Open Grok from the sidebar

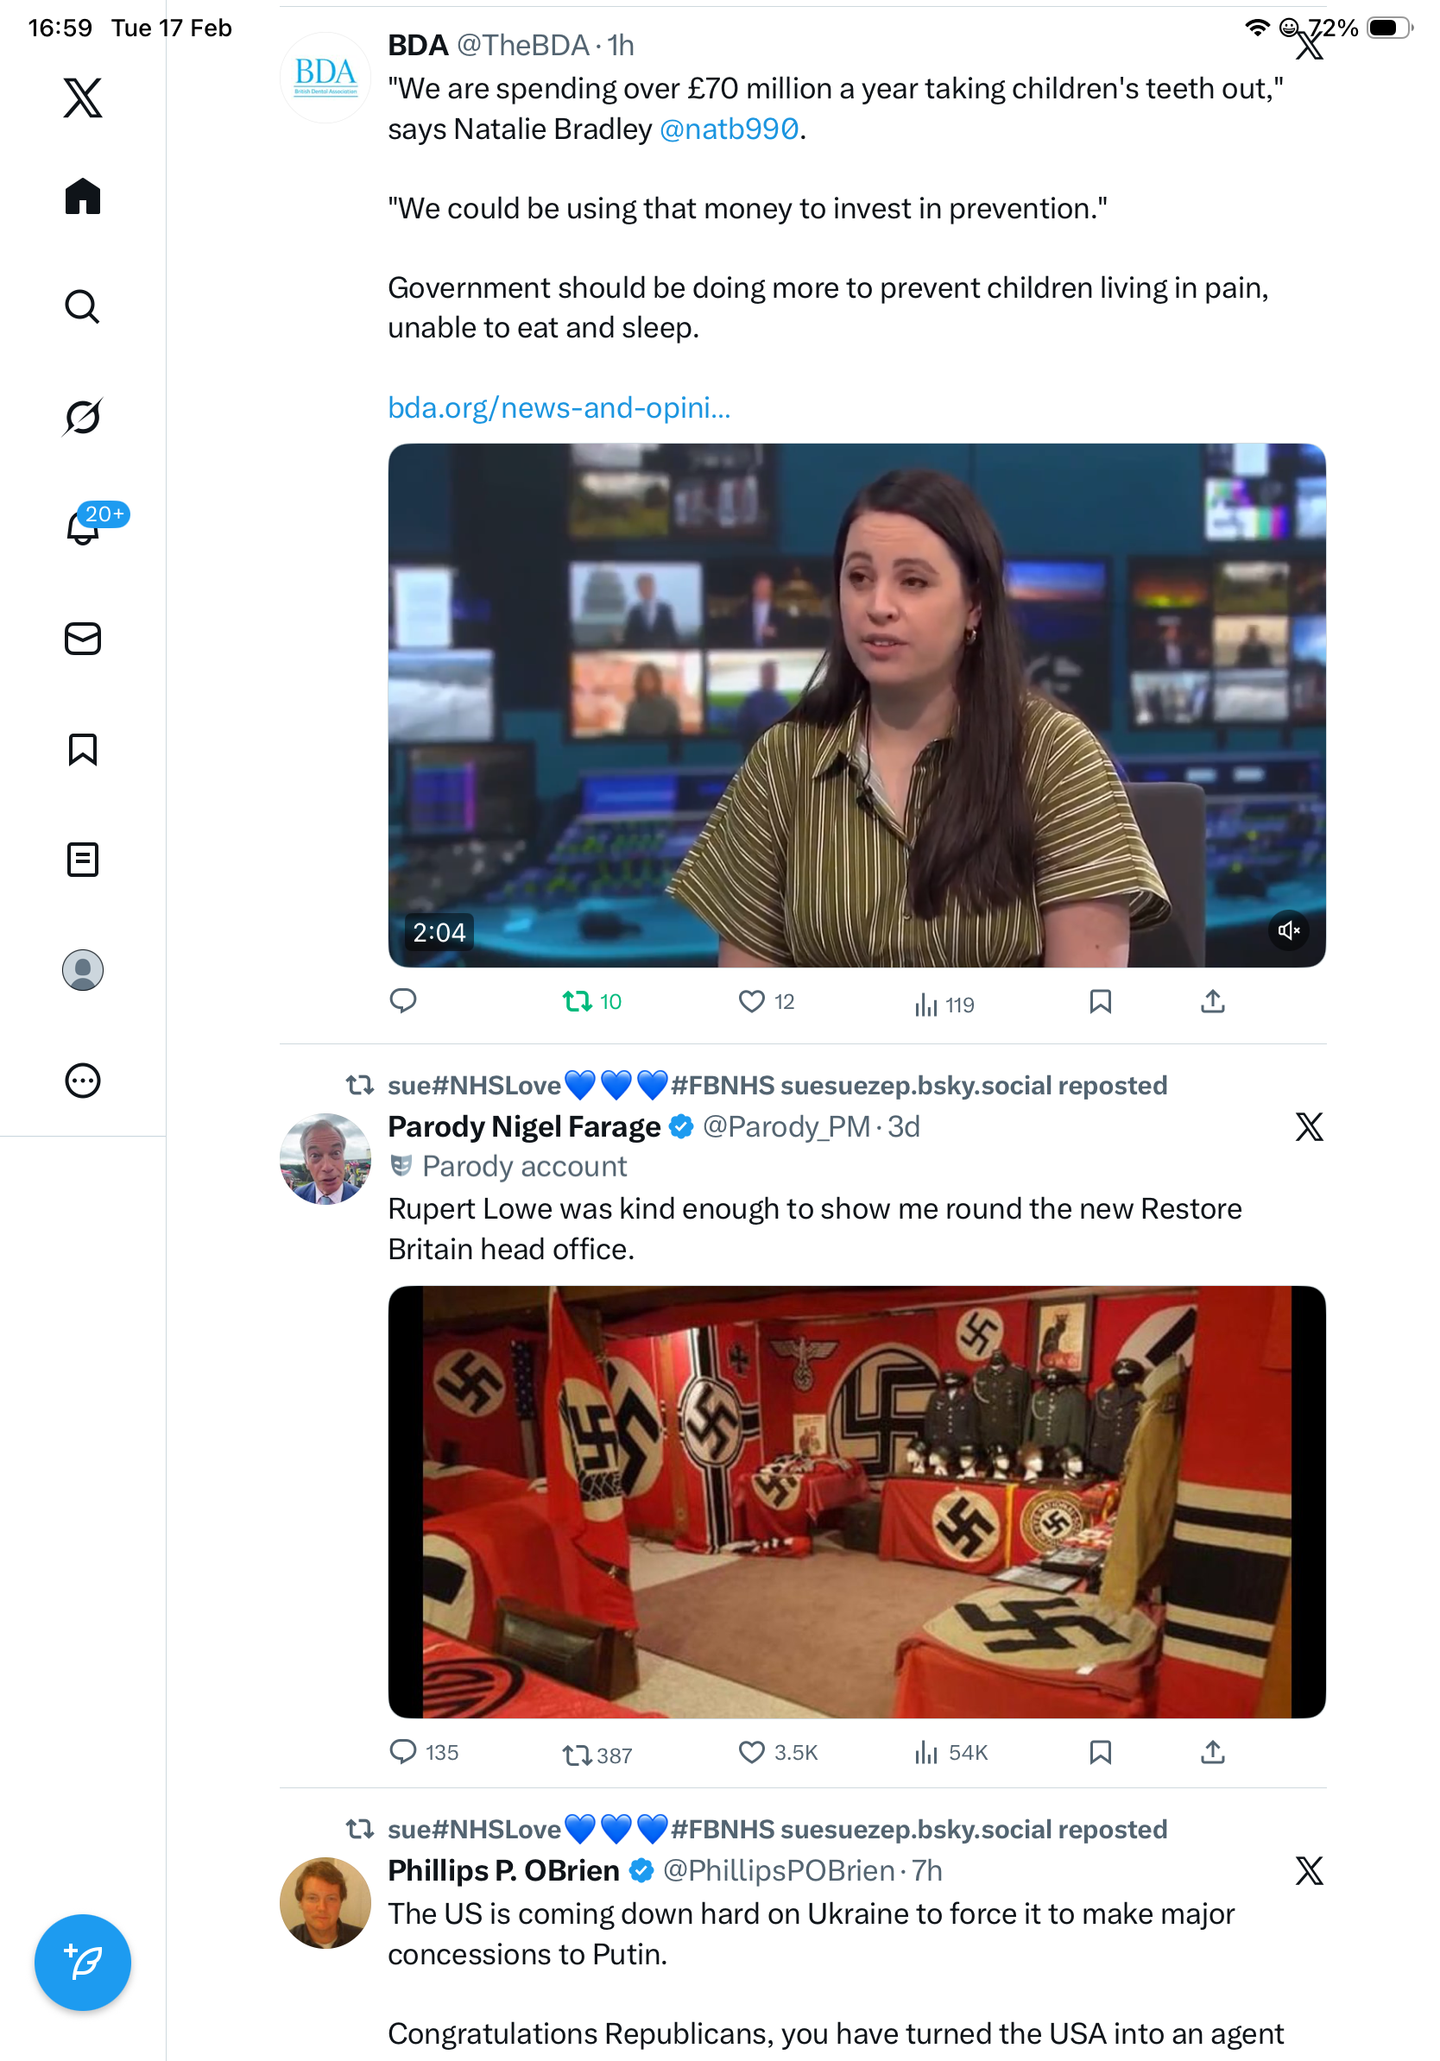point(83,417)
